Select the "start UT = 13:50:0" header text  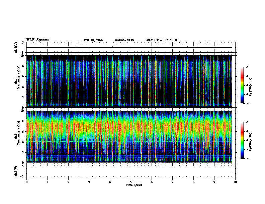coord(162,40)
